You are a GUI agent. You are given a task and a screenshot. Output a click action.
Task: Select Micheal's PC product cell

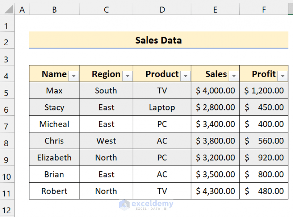(162, 124)
